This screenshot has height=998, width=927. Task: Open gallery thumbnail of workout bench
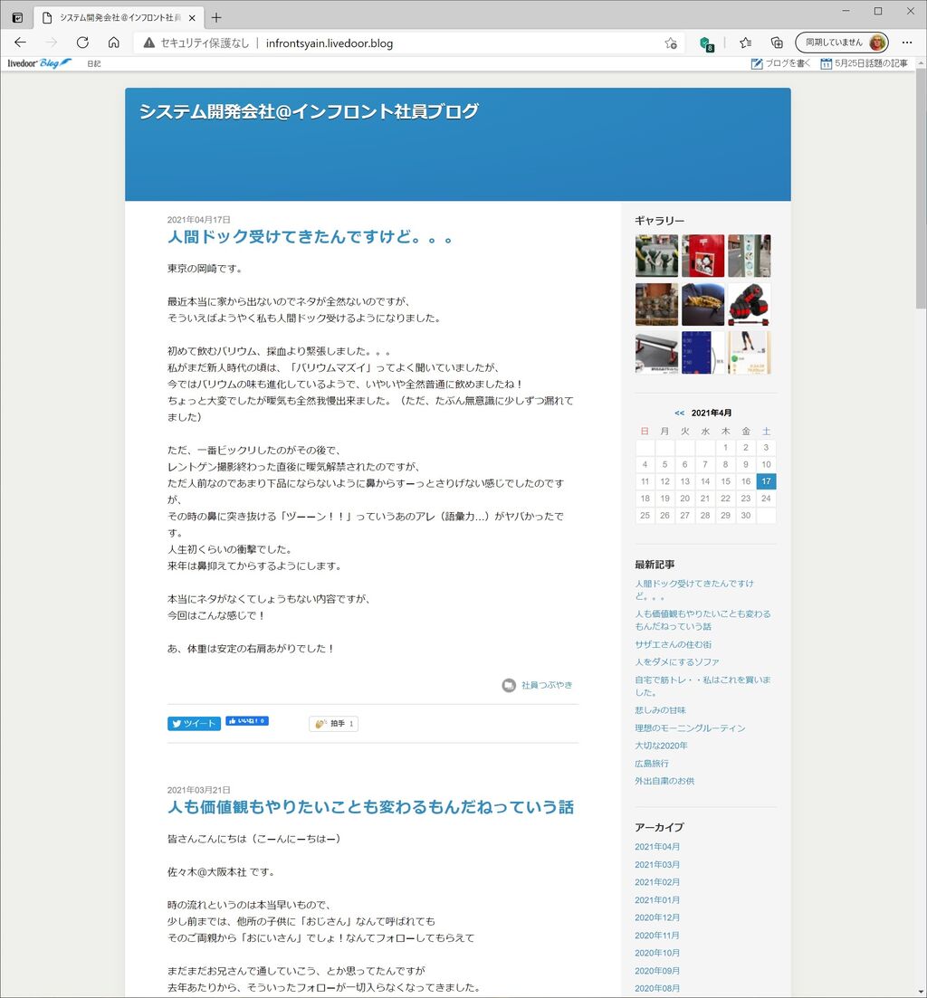[x=656, y=352]
